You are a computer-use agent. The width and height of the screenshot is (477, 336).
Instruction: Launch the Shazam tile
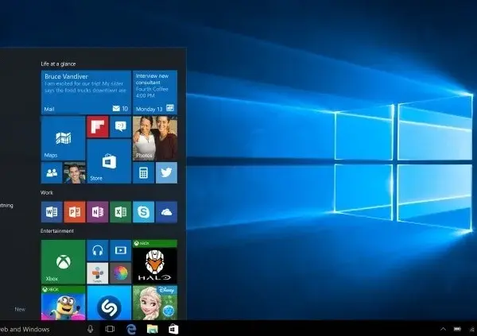(109, 303)
